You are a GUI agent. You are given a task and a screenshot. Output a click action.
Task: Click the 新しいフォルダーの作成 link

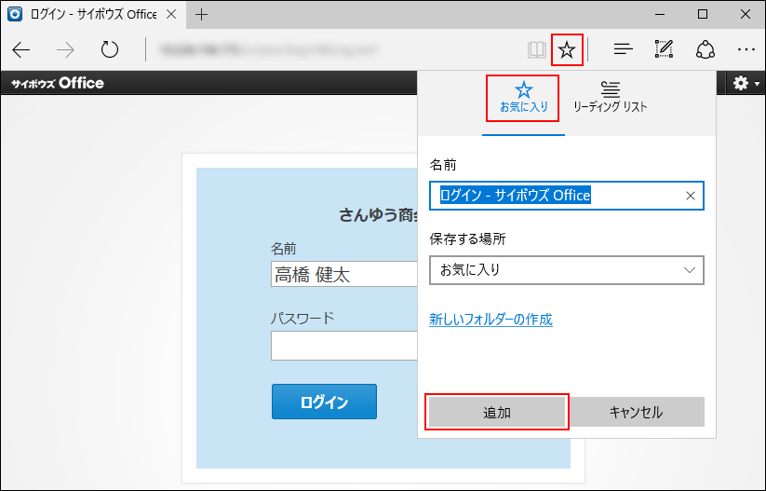[491, 320]
